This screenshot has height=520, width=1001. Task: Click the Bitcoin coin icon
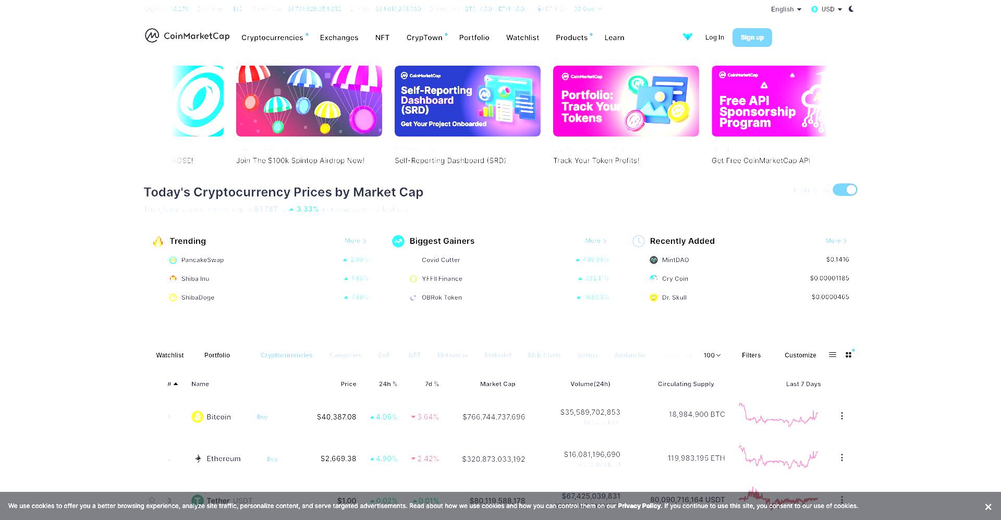pyautogui.click(x=197, y=417)
